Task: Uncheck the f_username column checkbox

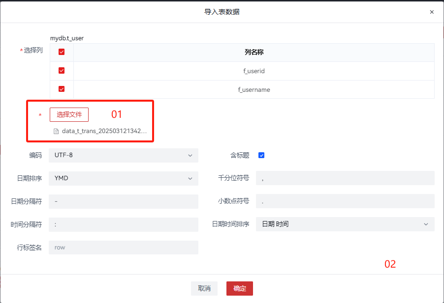Action: click(x=62, y=89)
